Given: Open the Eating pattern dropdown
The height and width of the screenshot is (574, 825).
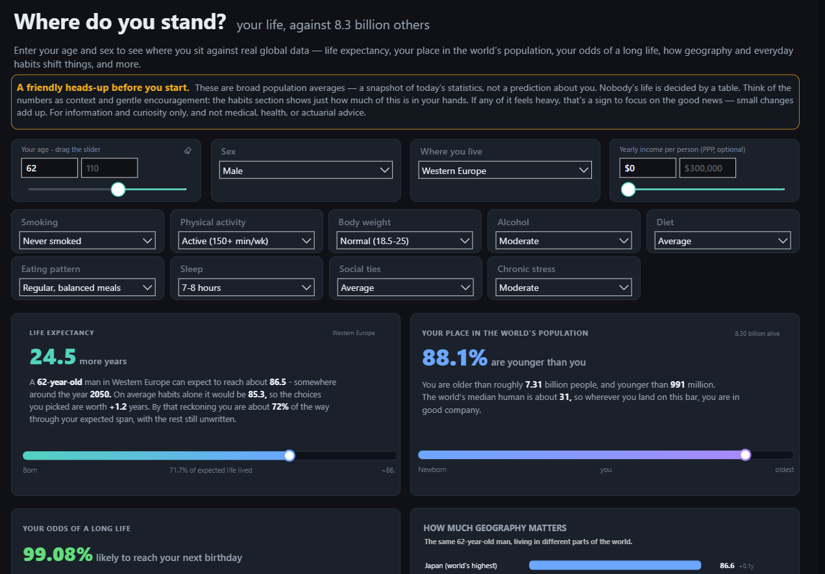Looking at the screenshot, I should click(x=88, y=287).
